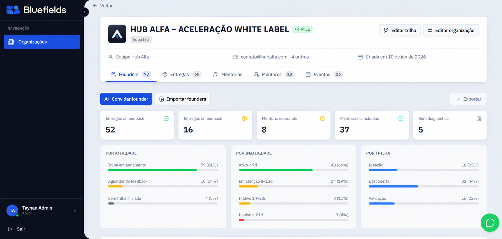Open Editar organização
Image resolution: width=502 pixels, height=239 pixels.
tap(451, 30)
